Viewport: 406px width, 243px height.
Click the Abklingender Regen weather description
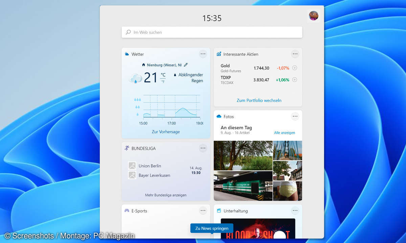(190, 78)
